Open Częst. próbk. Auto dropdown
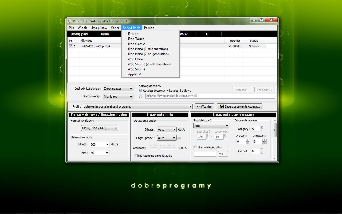The height and width of the screenshot is (214, 342). click(167, 138)
